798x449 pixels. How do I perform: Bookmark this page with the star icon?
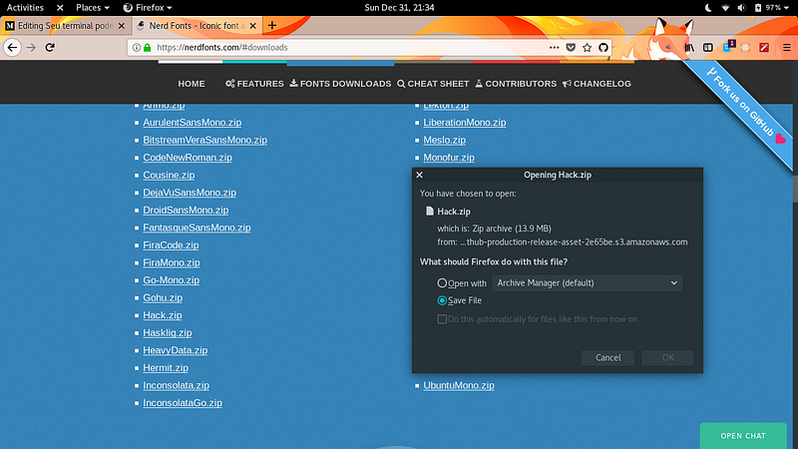587,47
